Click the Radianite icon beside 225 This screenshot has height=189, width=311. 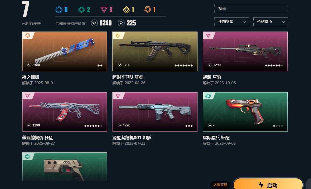coord(121,23)
